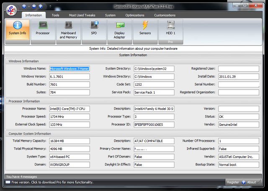Click the GenuineIntel Vendor field
The height and width of the screenshot is (191, 268).
[239, 125]
